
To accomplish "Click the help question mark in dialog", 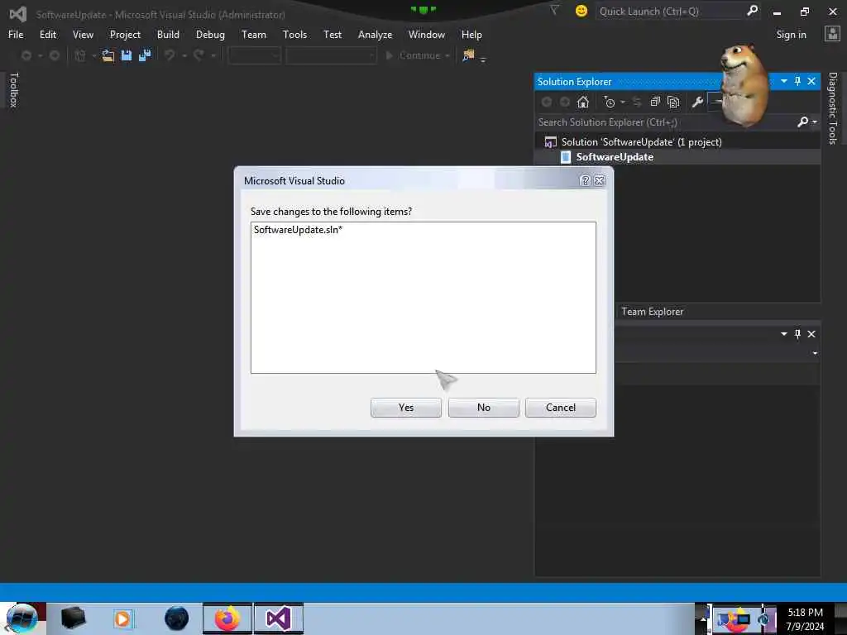I will (x=585, y=181).
